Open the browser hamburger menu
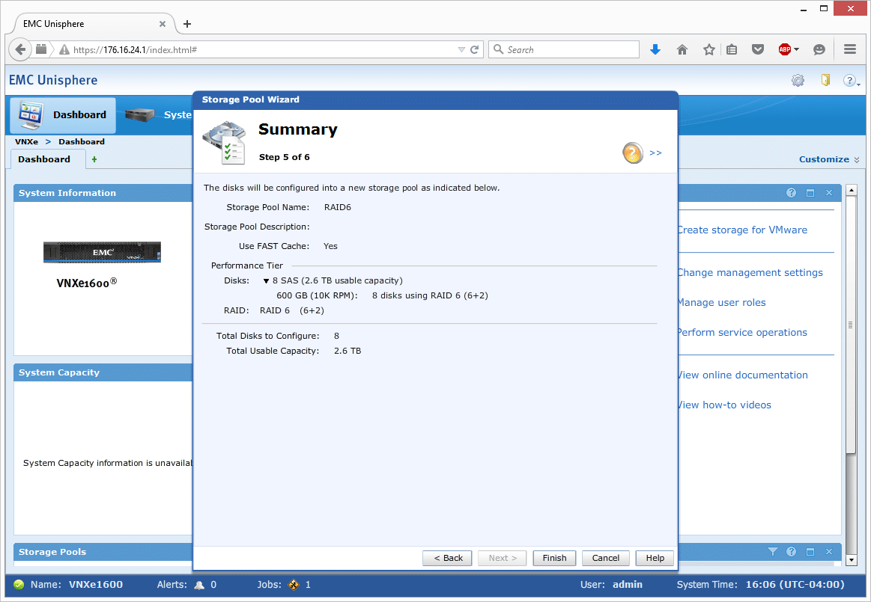Viewport: 871px width, 602px height. (x=850, y=49)
